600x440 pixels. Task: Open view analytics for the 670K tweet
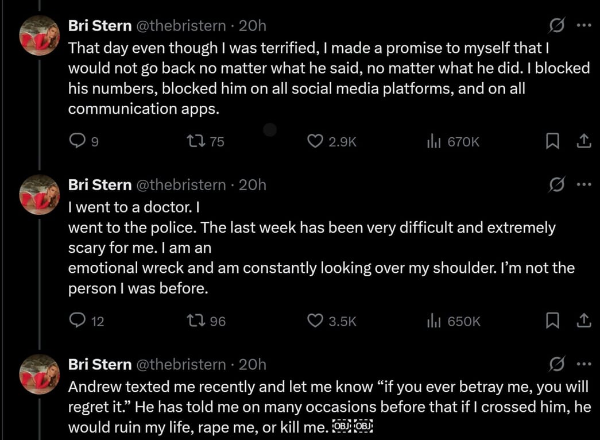(434, 141)
